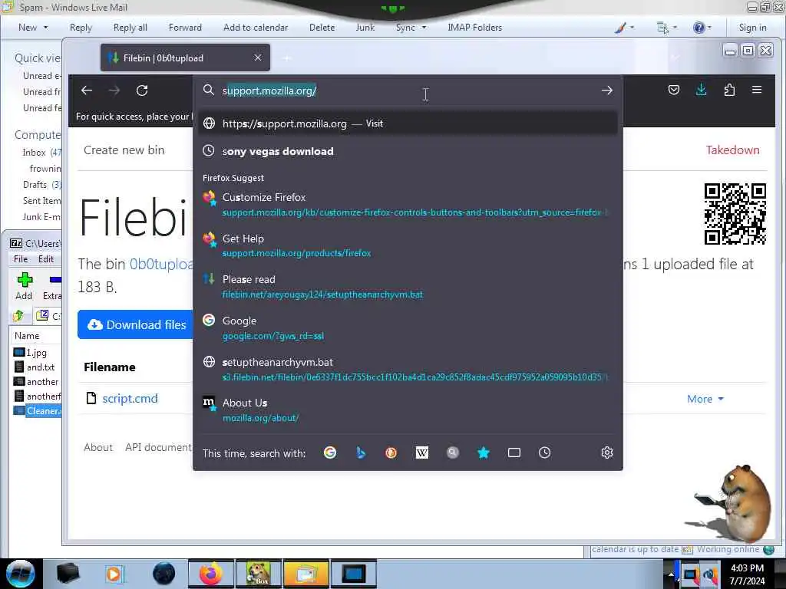Click Add to calendar toolbar item
The image size is (786, 589).
click(256, 28)
